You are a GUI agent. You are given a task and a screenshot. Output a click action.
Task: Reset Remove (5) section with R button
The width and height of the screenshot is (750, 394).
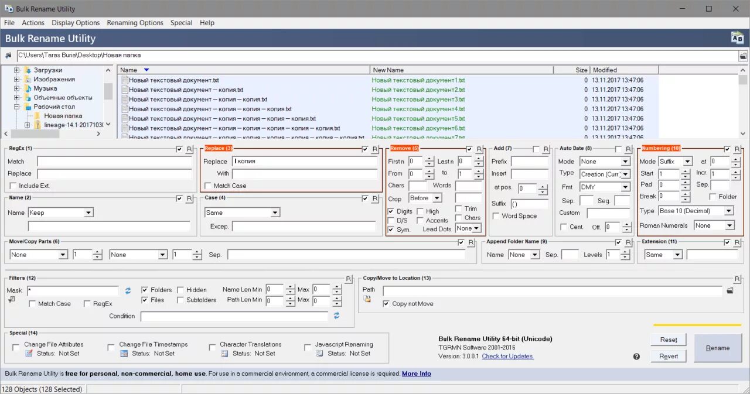(x=479, y=149)
